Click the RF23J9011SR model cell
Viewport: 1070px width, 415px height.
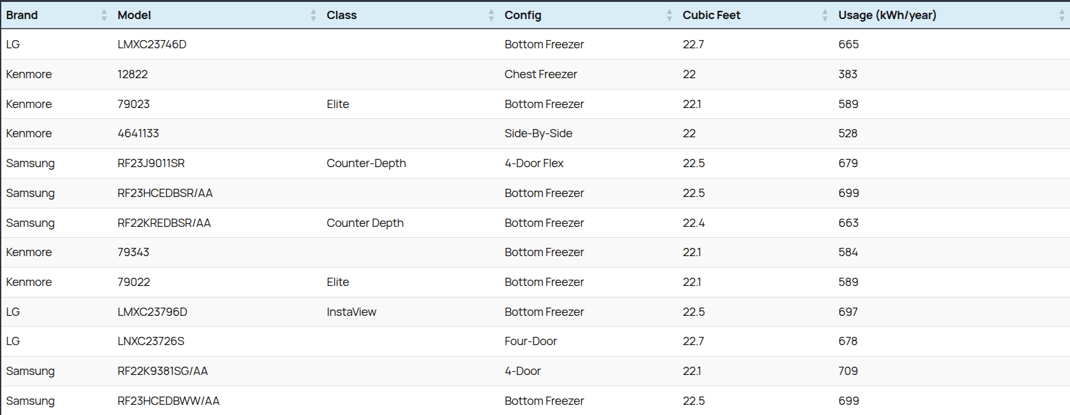pyautogui.click(x=151, y=163)
